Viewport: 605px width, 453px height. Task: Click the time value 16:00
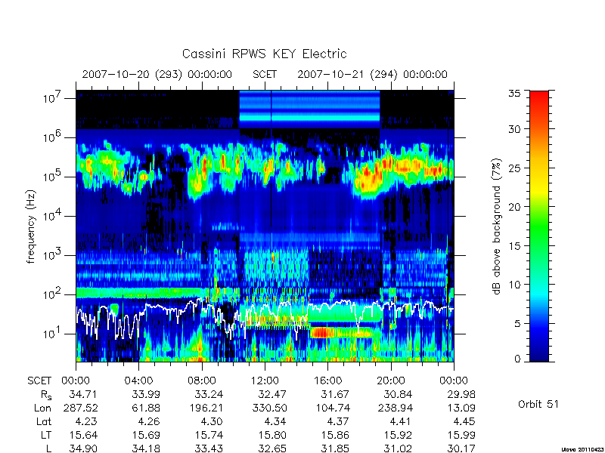click(x=327, y=381)
